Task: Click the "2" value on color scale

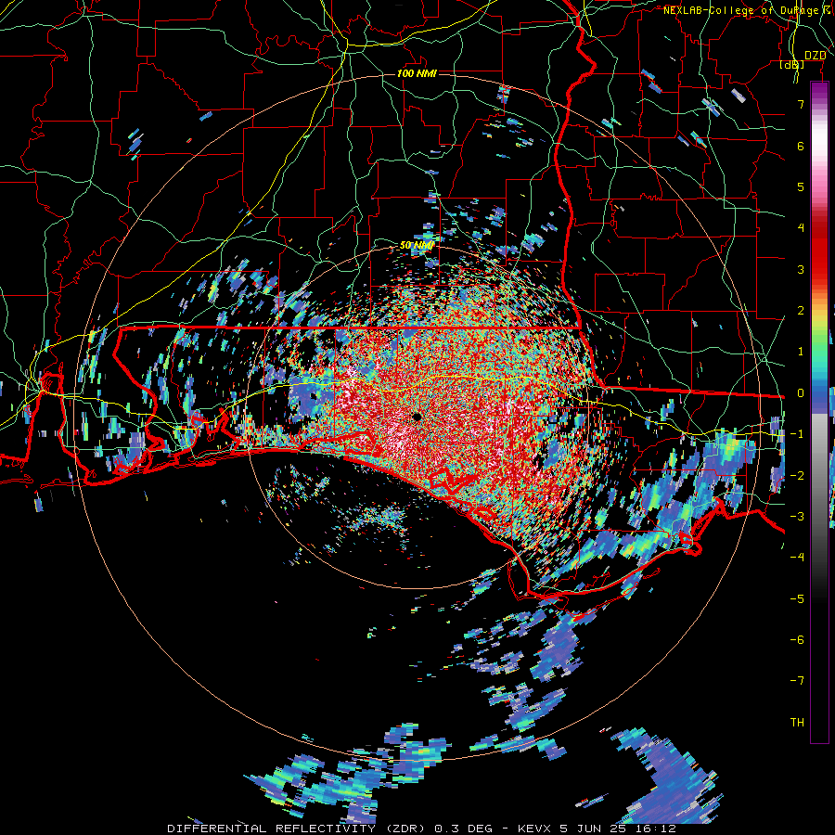Action: (x=801, y=311)
